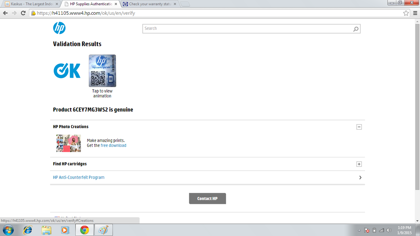
Task: Click the Action Center flag tray icon
Action: pos(367,230)
